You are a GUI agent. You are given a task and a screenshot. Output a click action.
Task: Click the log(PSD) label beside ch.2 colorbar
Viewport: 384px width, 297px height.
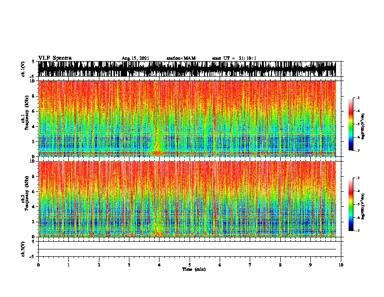pos(363,206)
